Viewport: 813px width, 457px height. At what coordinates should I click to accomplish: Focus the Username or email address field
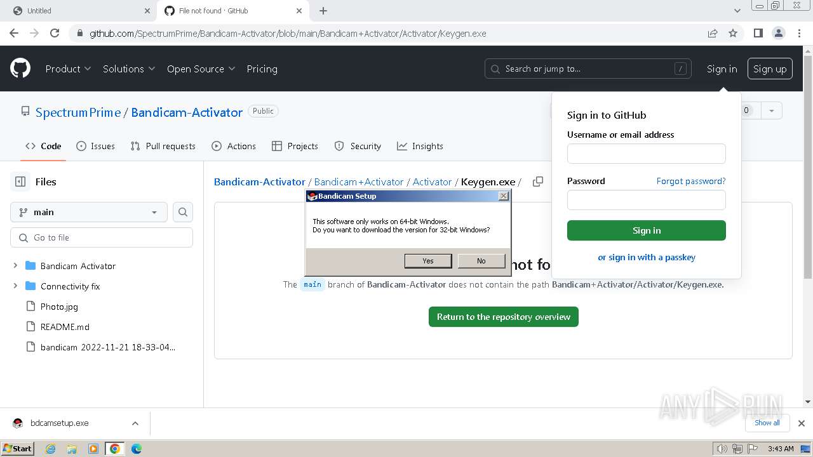tap(647, 154)
